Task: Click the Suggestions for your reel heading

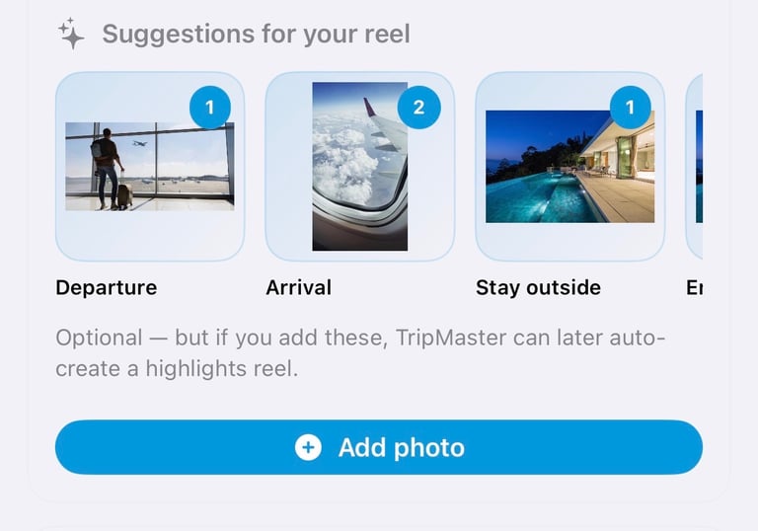Action: (256, 35)
